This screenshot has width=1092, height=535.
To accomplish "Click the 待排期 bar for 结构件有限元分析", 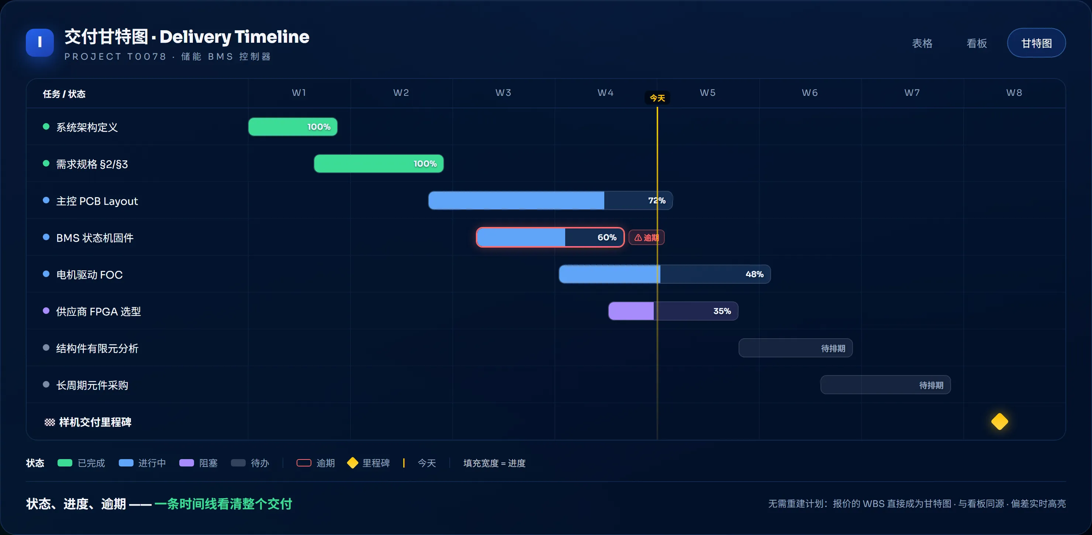I will coord(795,348).
